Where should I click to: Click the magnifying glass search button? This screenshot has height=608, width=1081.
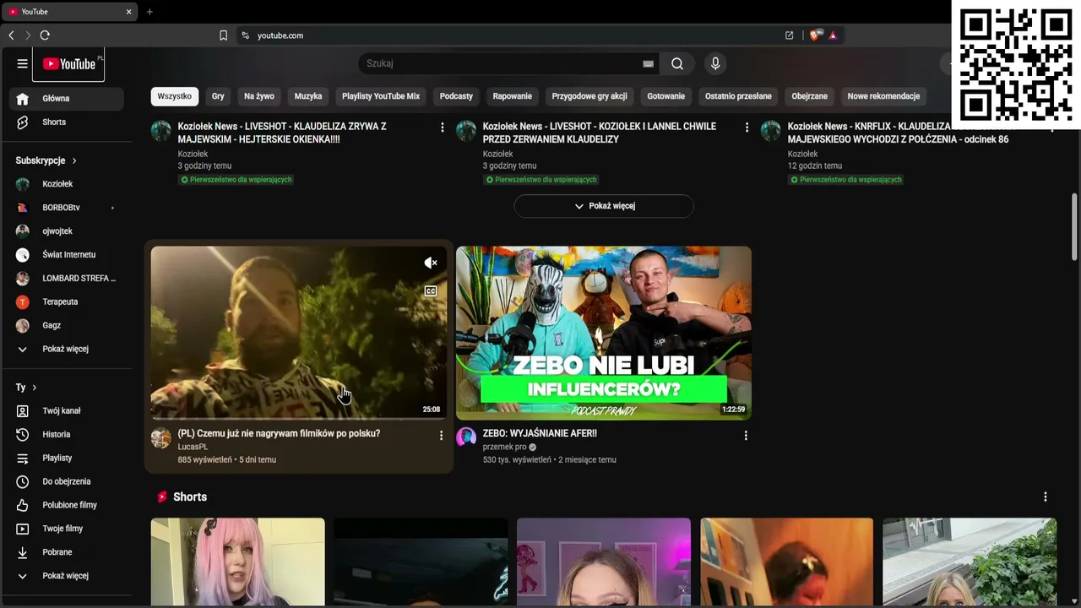[677, 63]
